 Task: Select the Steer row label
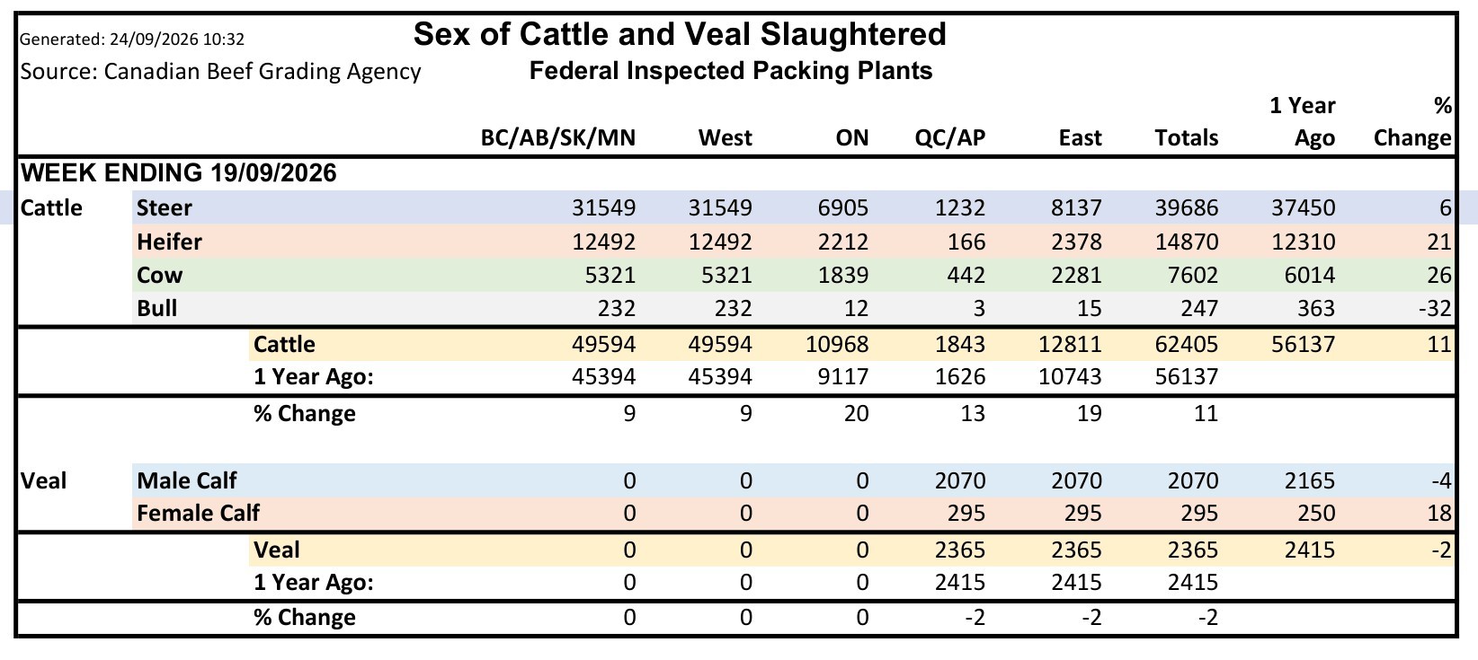pos(165,208)
